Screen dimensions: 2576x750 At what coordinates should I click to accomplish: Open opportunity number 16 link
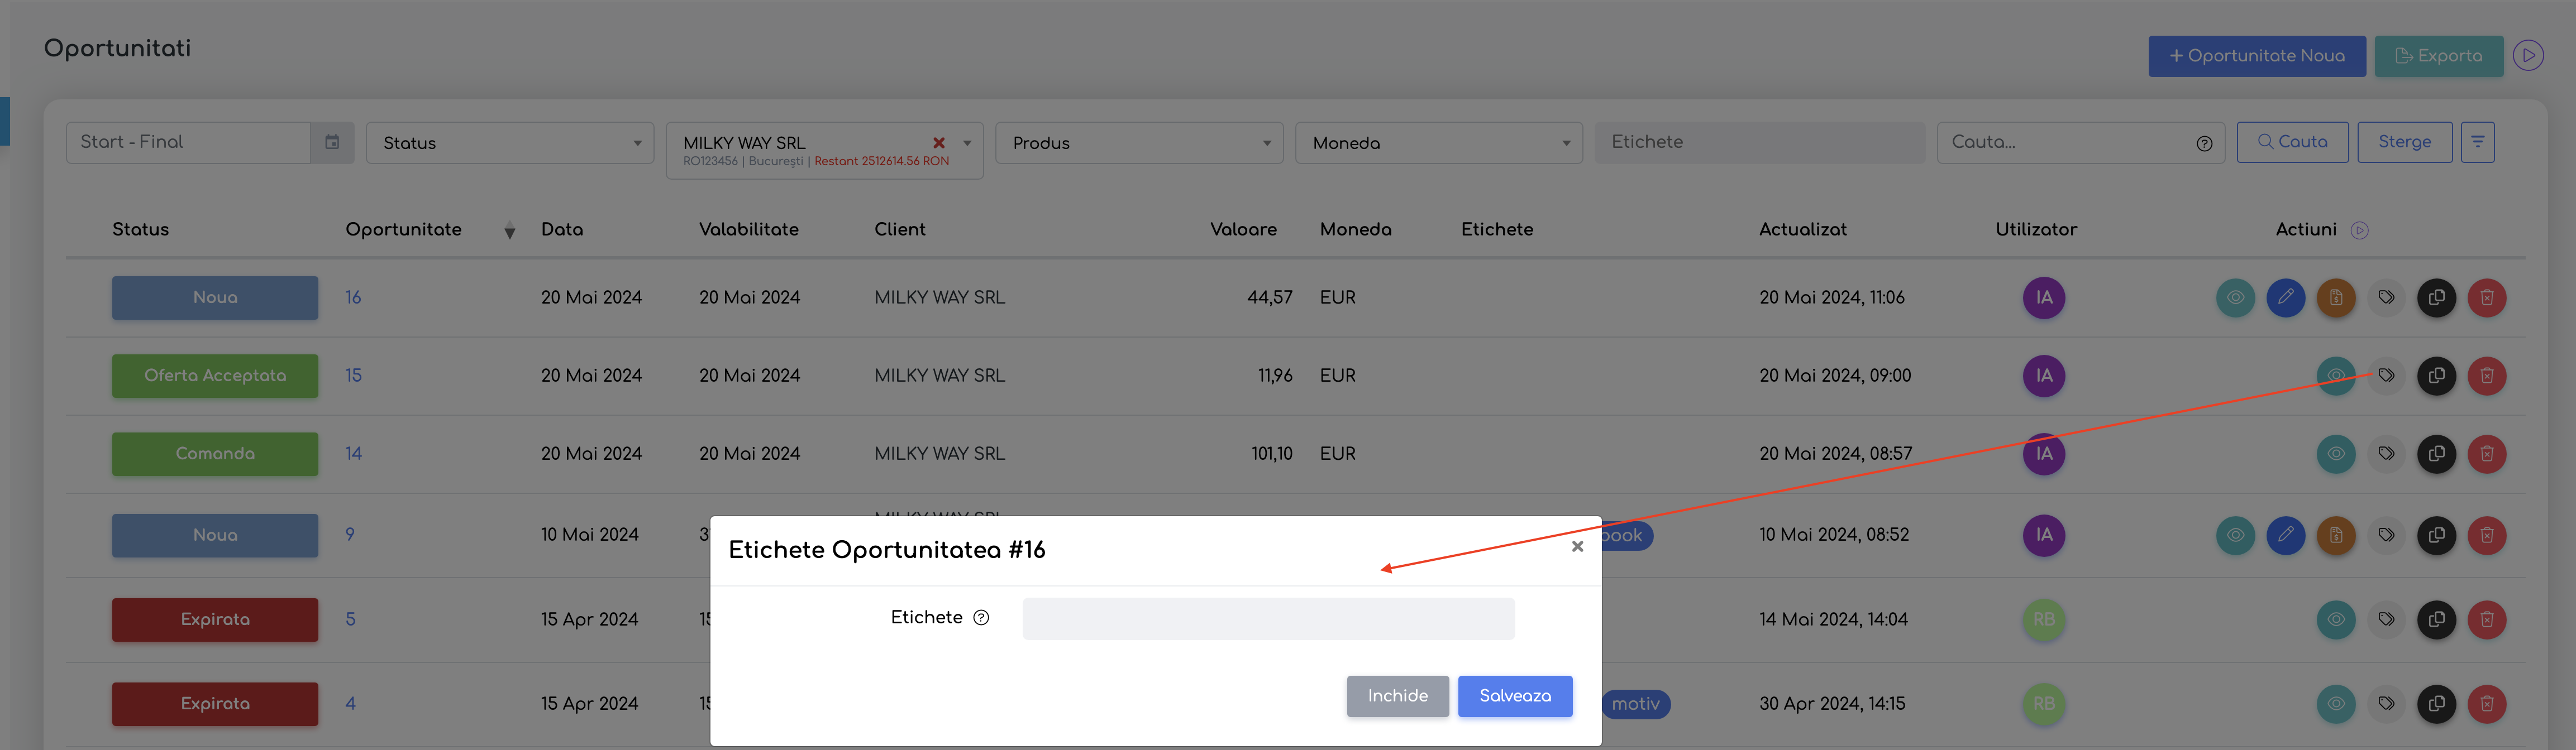tap(353, 297)
